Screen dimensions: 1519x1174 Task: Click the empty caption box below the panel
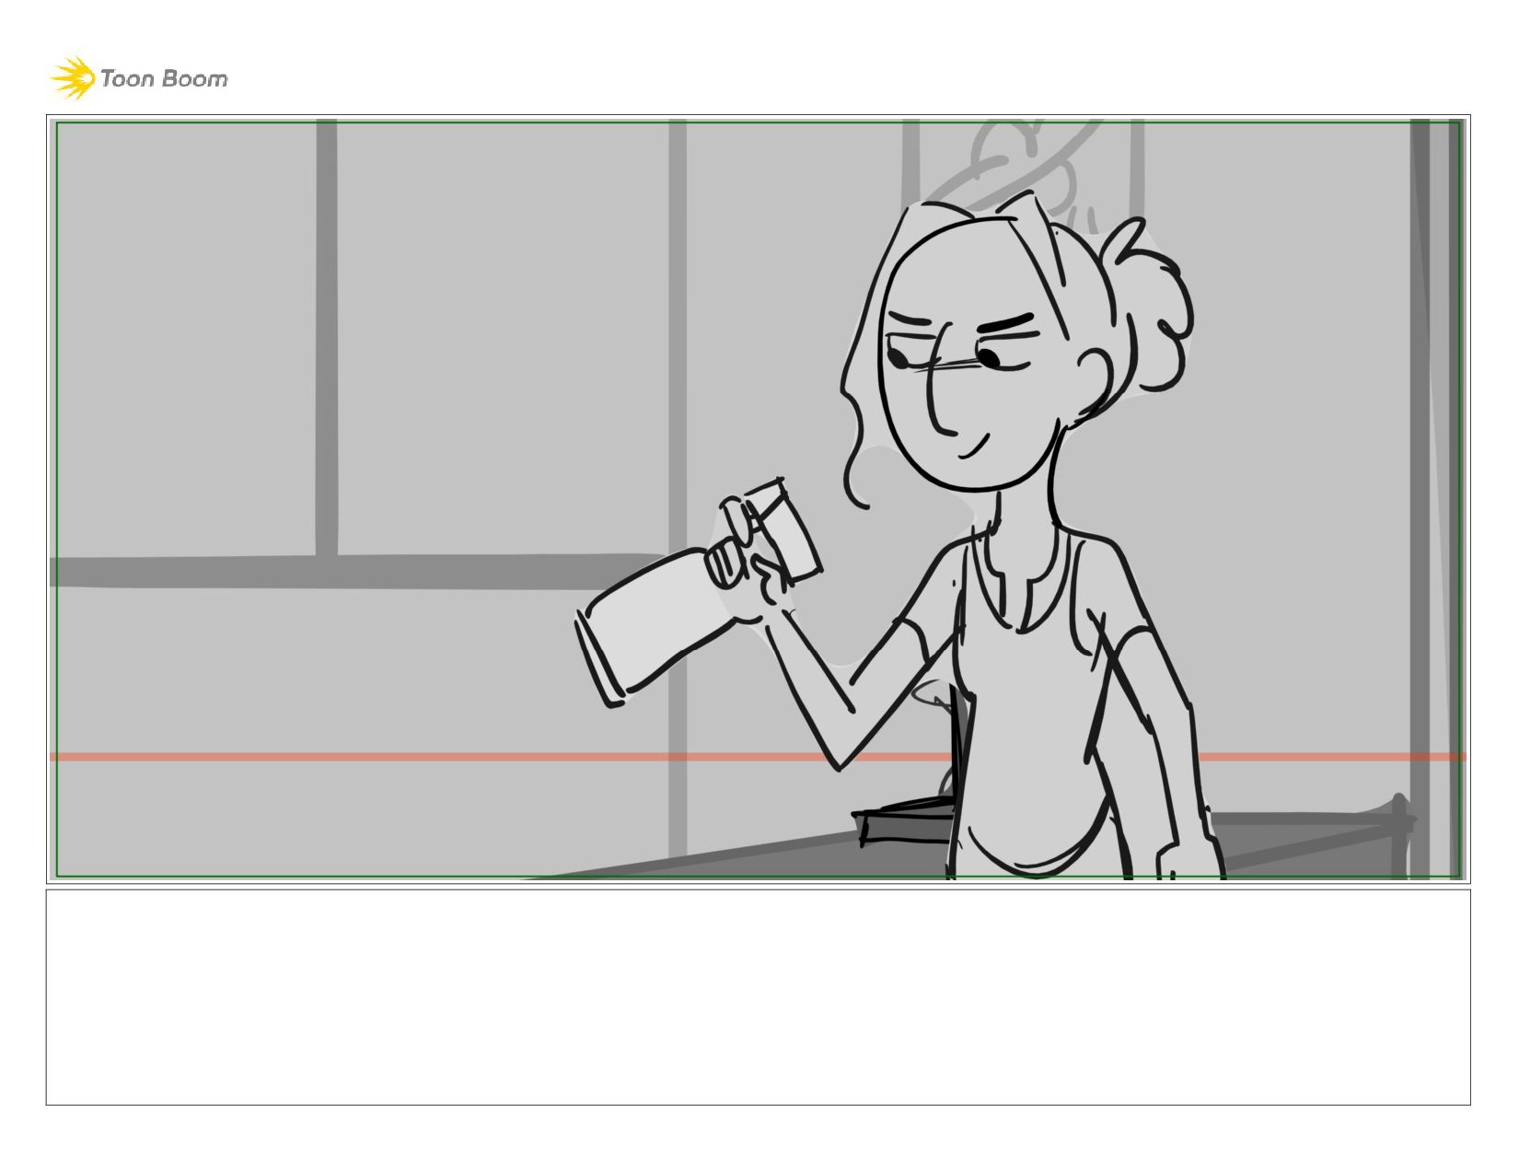point(758,997)
